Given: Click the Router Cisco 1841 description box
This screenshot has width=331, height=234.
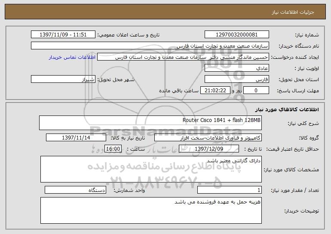Looking at the screenshot, I should [150, 123].
